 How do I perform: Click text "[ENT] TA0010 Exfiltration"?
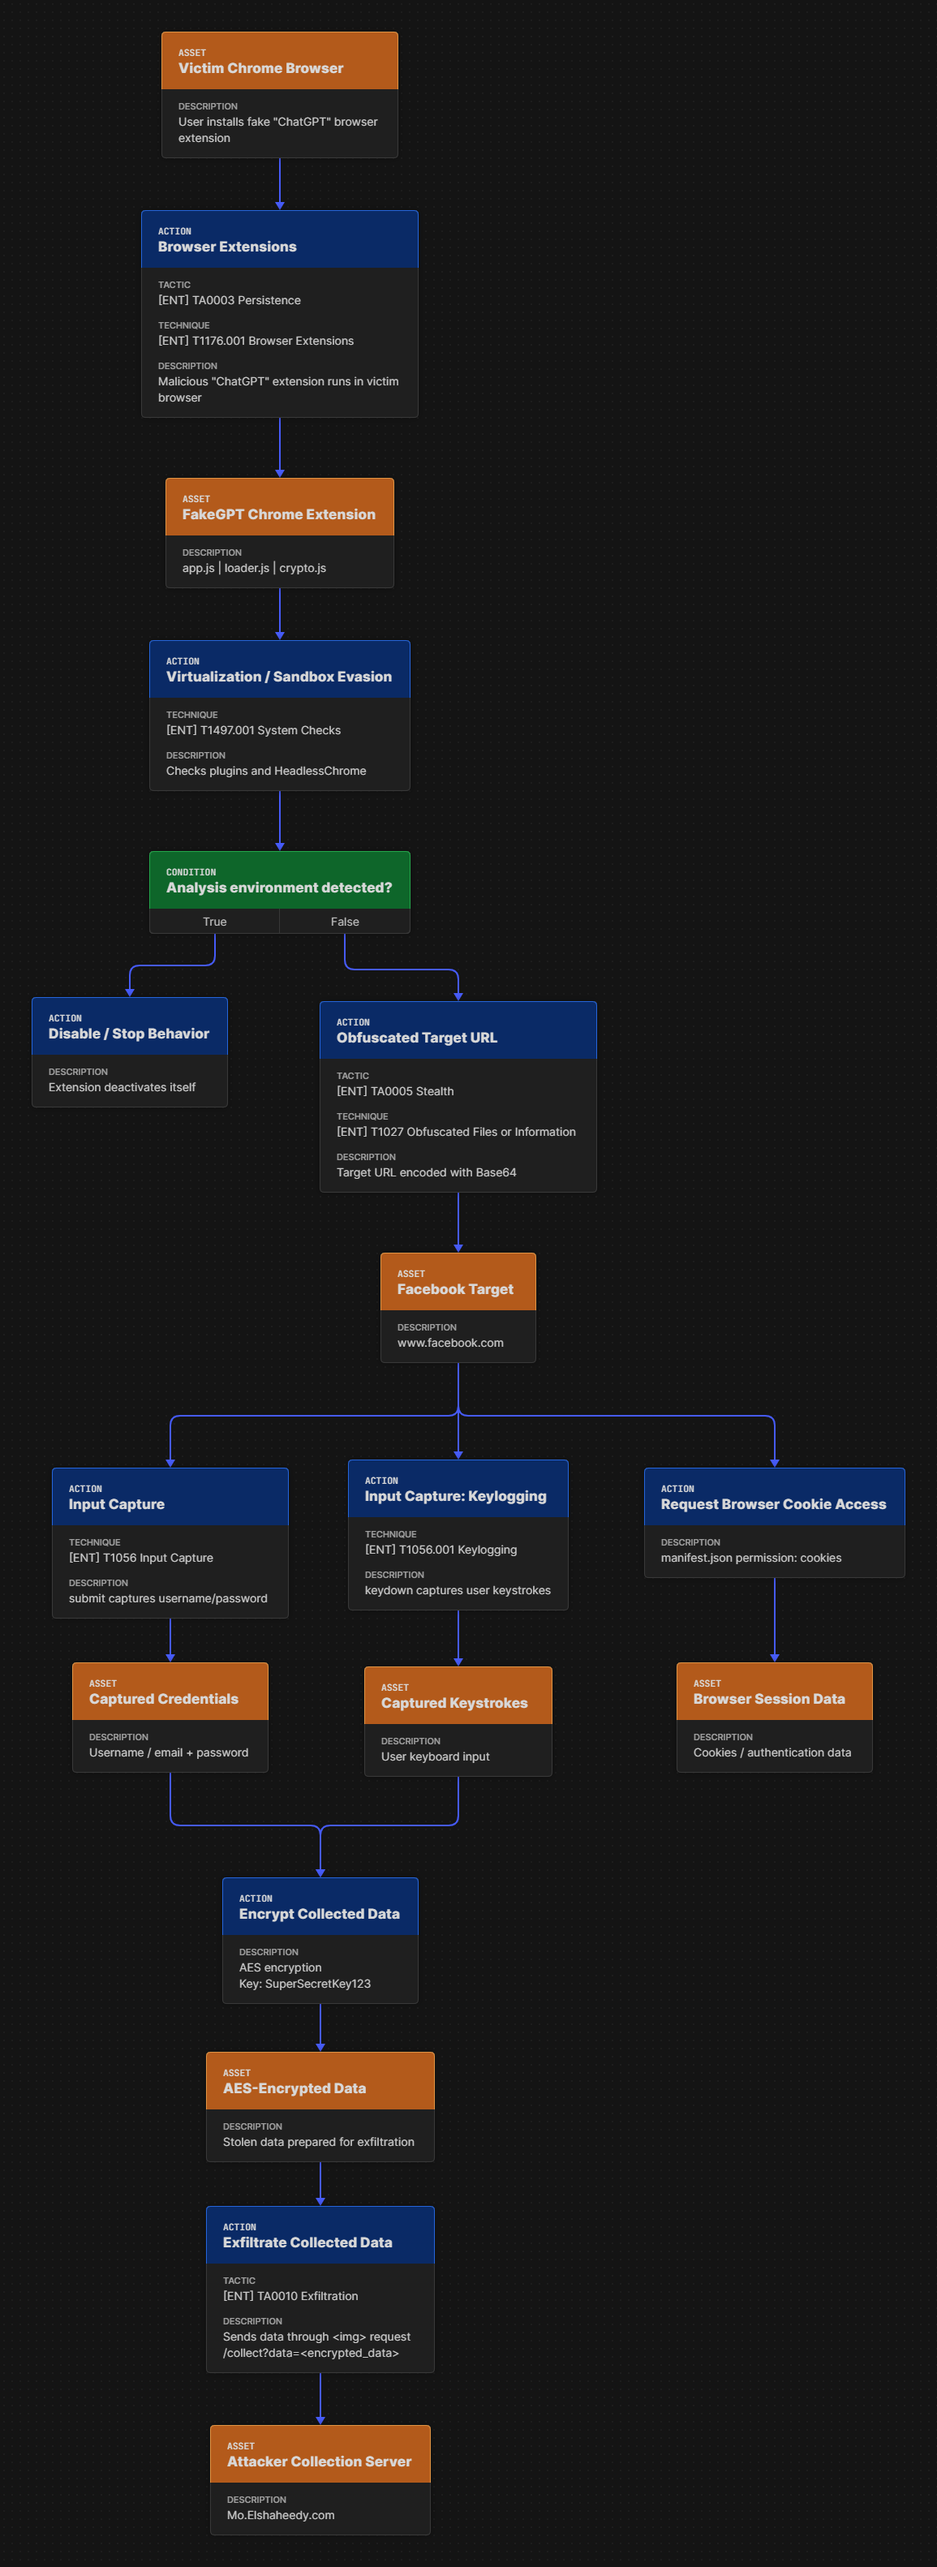(290, 2296)
